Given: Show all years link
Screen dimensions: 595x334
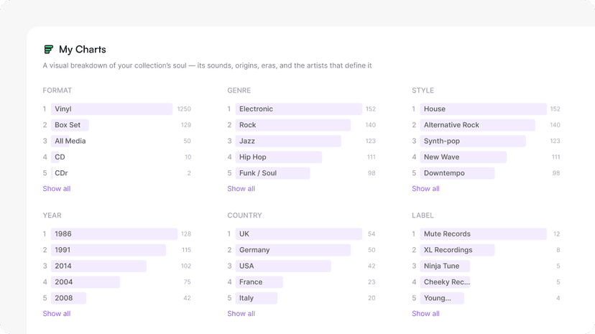Looking at the screenshot, I should 57,313.
